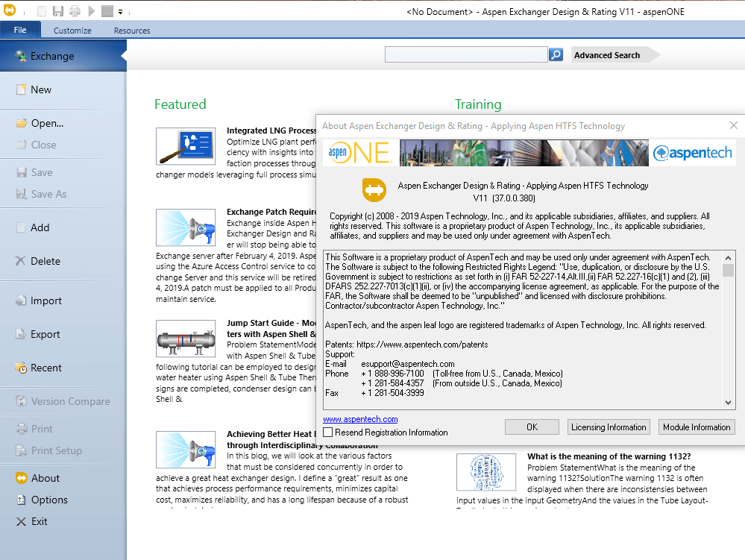Click the Print printer icon in the File menu

22,429
